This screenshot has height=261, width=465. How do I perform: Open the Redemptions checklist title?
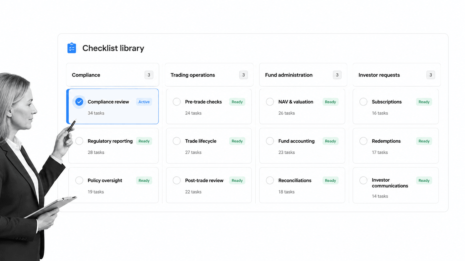386,141
